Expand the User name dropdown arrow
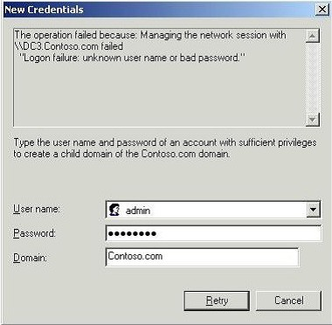Screen dimensions: 332x325 (314, 210)
